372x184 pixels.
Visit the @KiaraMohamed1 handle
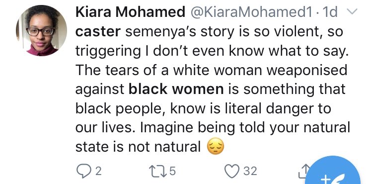coord(251,12)
